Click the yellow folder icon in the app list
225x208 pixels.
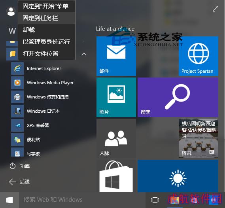[12, 54]
